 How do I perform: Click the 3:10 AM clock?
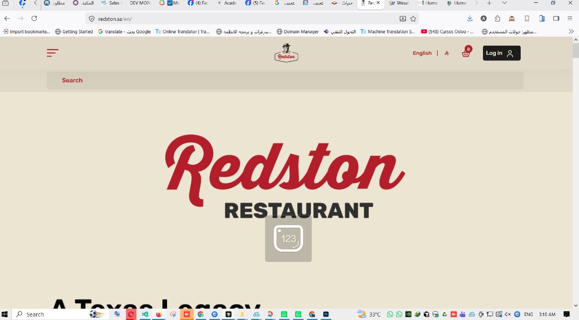[x=547, y=314]
